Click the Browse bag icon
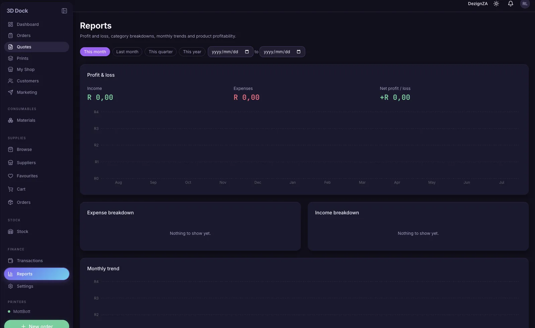This screenshot has height=328, width=535. [10, 149]
